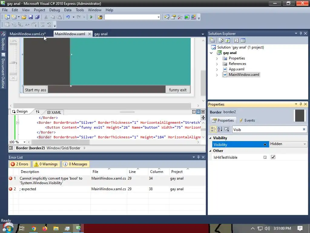
Task: Switch to the XAML view tab
Action: click(54, 112)
